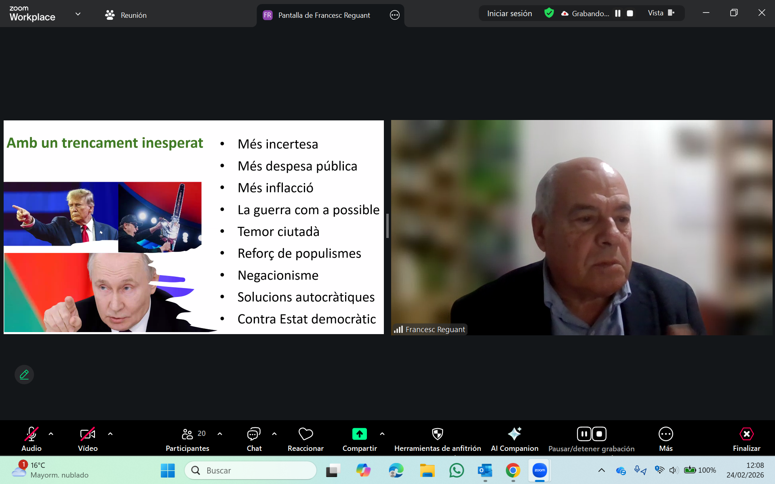
Task: Open the Participantes panel
Action: pyautogui.click(x=187, y=439)
